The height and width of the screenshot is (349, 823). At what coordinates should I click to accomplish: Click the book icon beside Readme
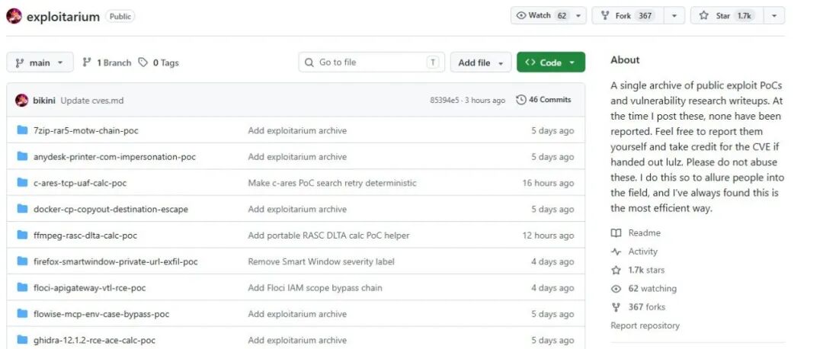[x=616, y=233]
